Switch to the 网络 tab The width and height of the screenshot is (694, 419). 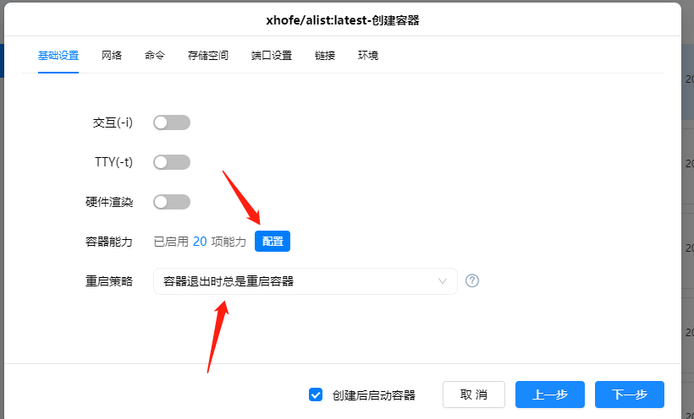pyautogui.click(x=112, y=56)
